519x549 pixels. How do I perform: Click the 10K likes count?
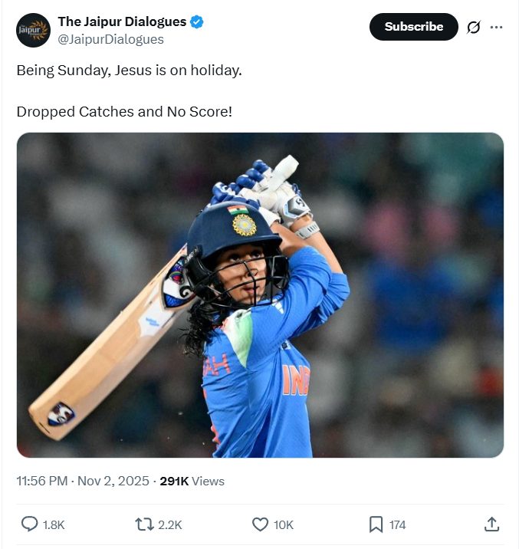(284, 525)
